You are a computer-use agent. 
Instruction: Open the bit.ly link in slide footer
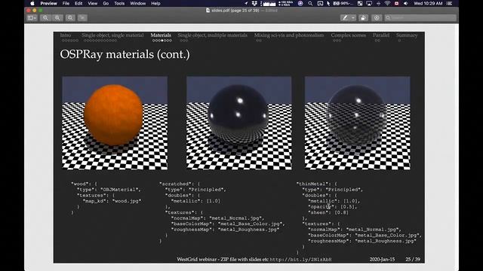(x=300, y=260)
